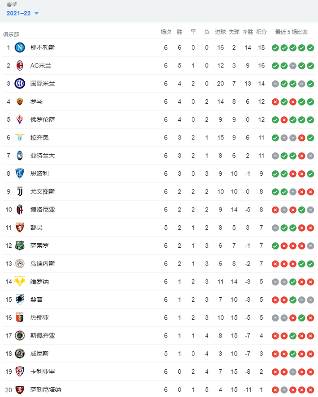Click the Roma club crest

tap(20, 101)
